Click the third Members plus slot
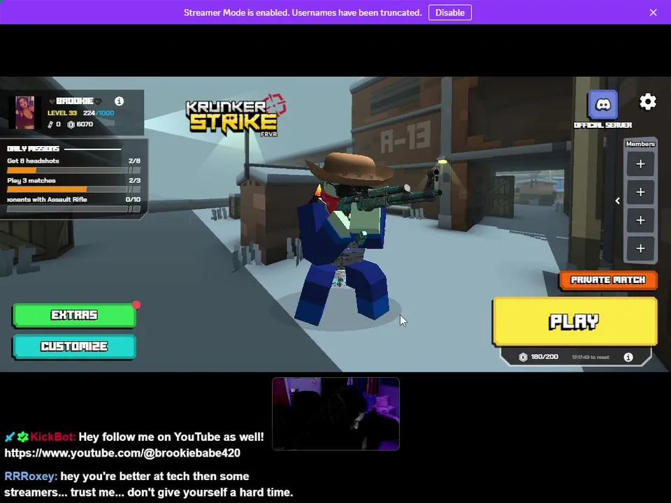The image size is (671, 503). 640,220
